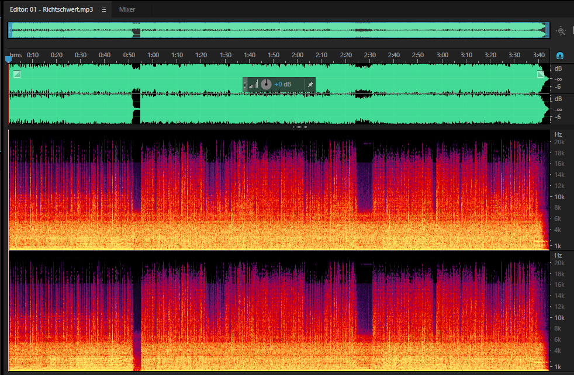Image resolution: width=574 pixels, height=375 pixels.
Task: Click the lower spectrogram 4k frequency label
Action: 558,350
